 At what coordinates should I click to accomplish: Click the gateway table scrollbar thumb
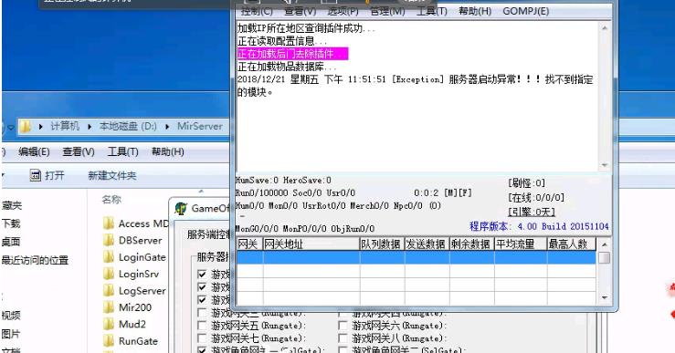coord(605,257)
